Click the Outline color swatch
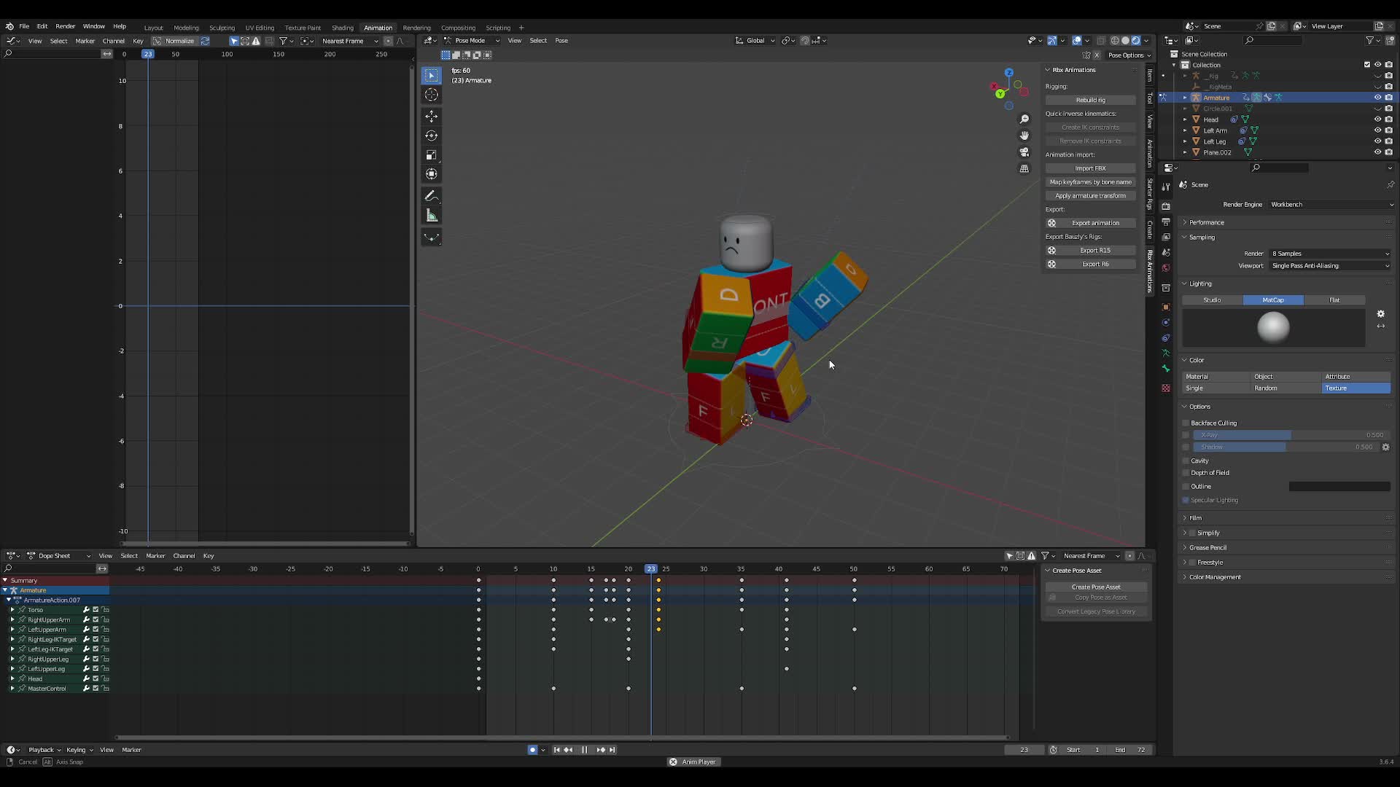Image resolution: width=1400 pixels, height=787 pixels. point(1339,487)
